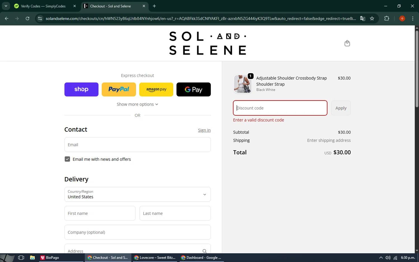Screen dimensions: 419x262
Task: Click the 'Black White' variant text
Action: click(x=266, y=90)
